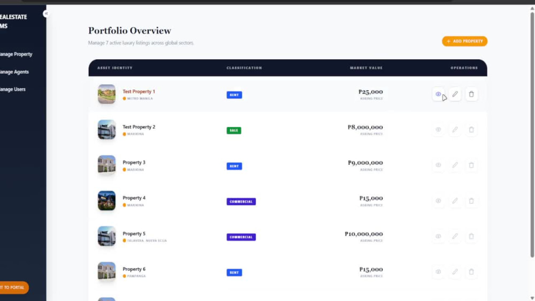Screen dimensions: 535x301
Task: Click the RENT badge for Property 3
Action: coord(234,166)
